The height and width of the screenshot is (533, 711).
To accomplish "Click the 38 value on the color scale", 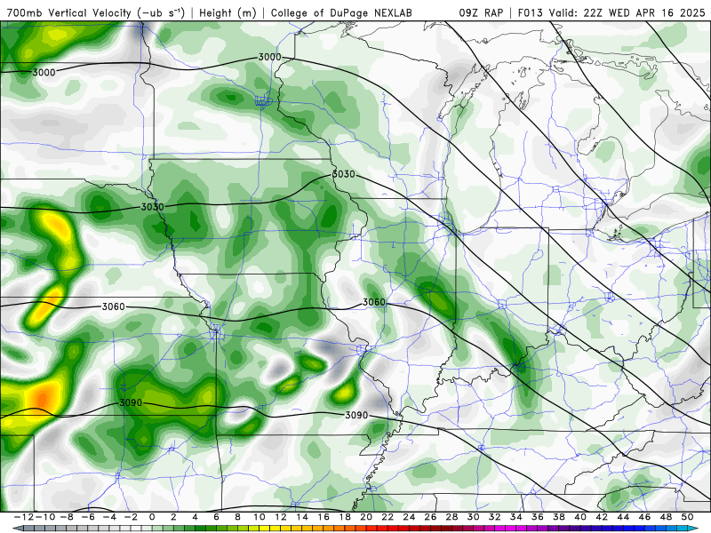I will tap(559, 517).
